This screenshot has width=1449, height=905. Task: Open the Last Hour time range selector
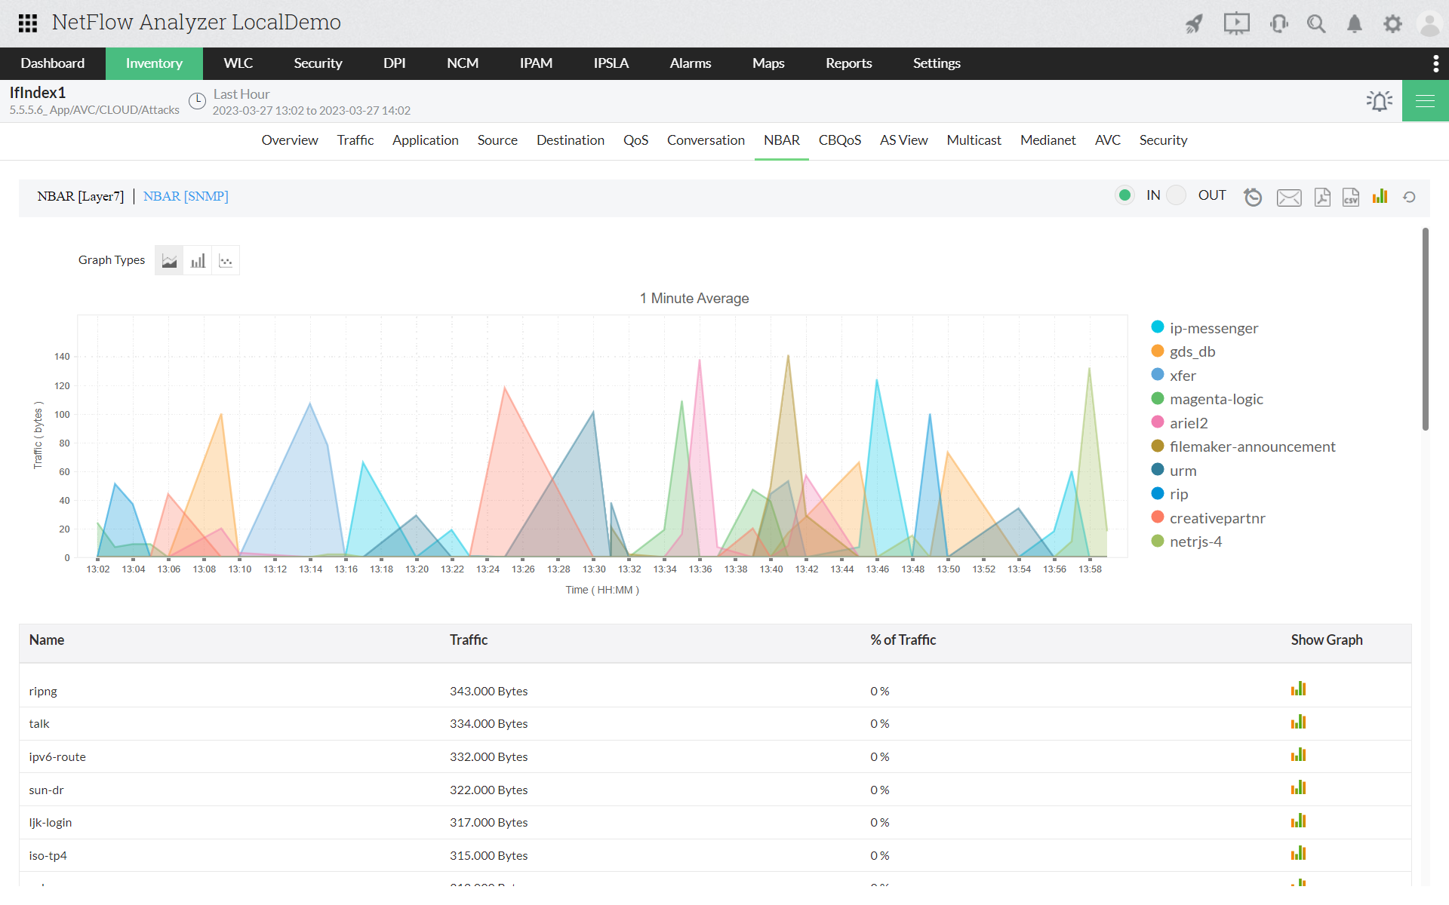coord(241,94)
